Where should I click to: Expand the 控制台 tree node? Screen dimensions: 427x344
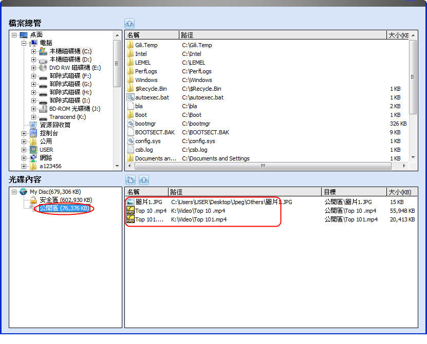pyautogui.click(x=24, y=133)
